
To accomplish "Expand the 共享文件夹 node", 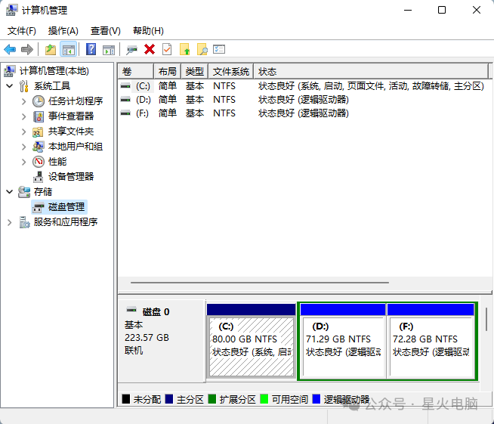I will pyautogui.click(x=24, y=132).
